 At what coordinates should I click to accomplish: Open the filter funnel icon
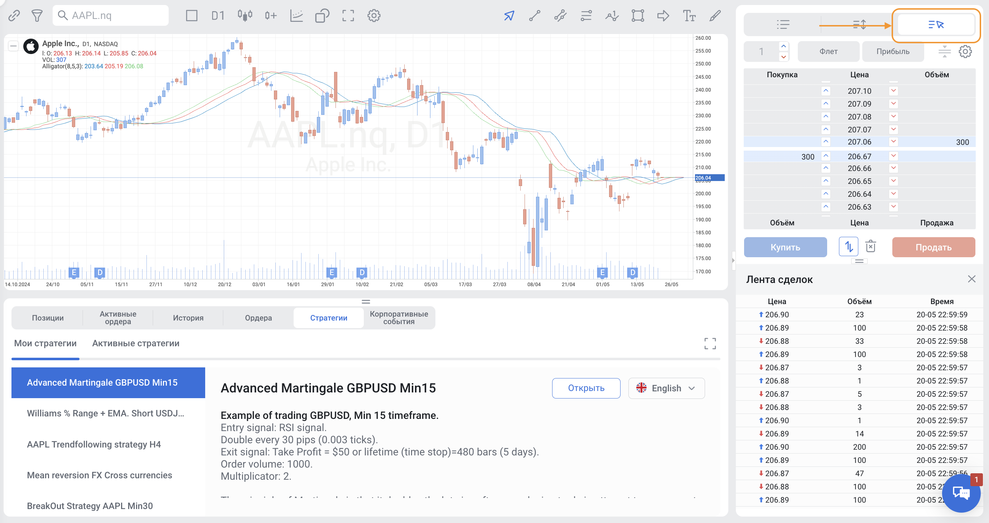point(37,16)
